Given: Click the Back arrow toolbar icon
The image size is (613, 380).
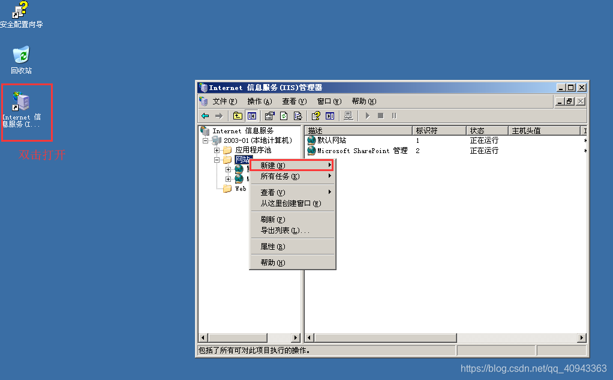Looking at the screenshot, I should 205,116.
